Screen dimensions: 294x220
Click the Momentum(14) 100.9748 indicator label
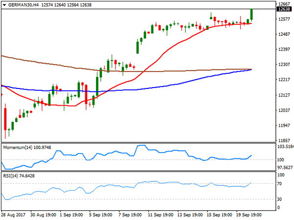27,148
